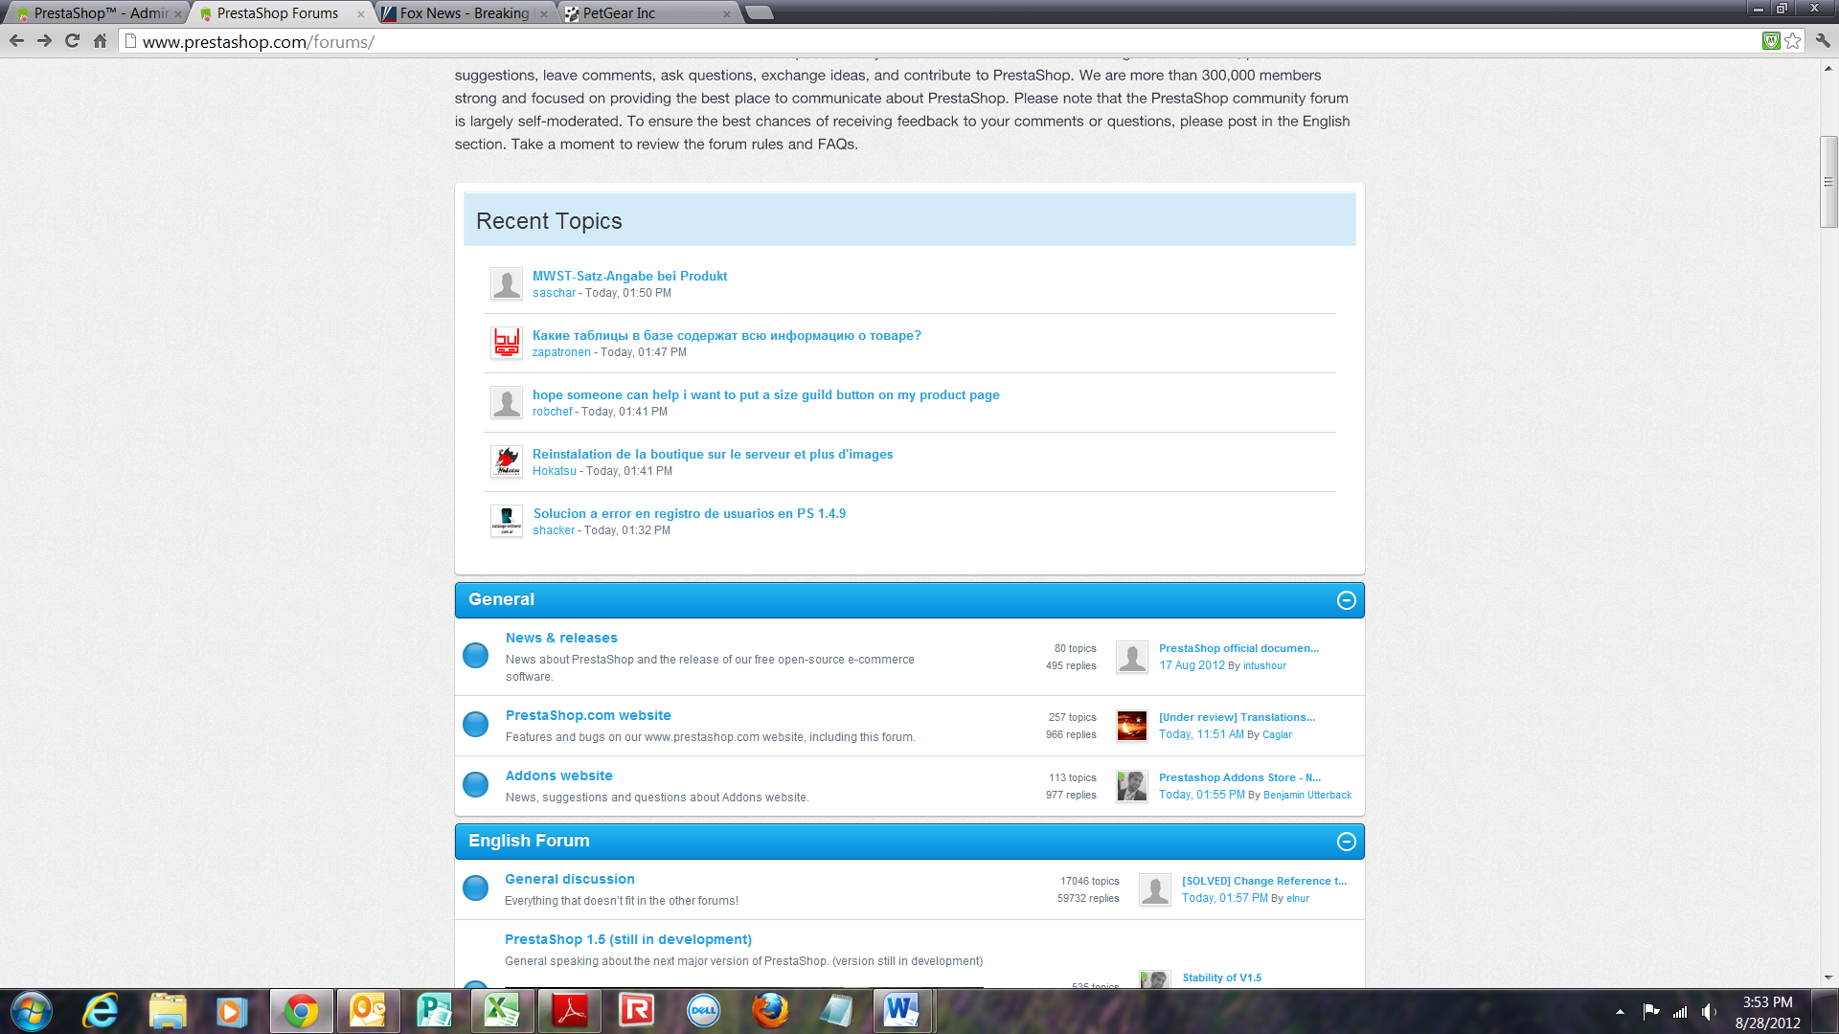
Task: Bookmark page with star icon
Action: tap(1793, 41)
